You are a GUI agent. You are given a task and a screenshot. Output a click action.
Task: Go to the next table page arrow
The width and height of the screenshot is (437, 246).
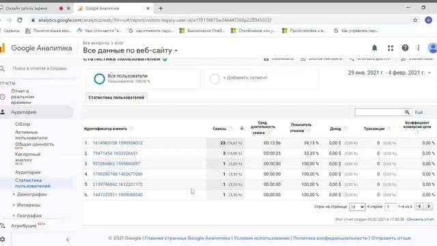429,206
